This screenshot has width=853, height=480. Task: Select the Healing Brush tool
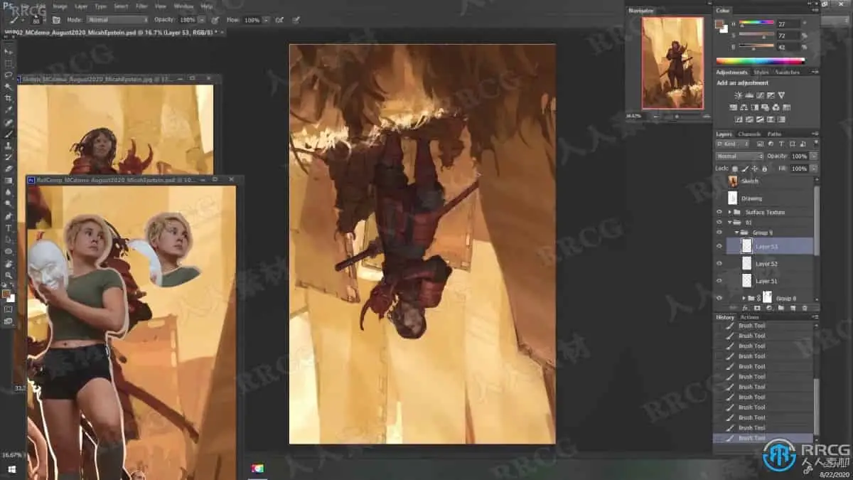pos(9,122)
